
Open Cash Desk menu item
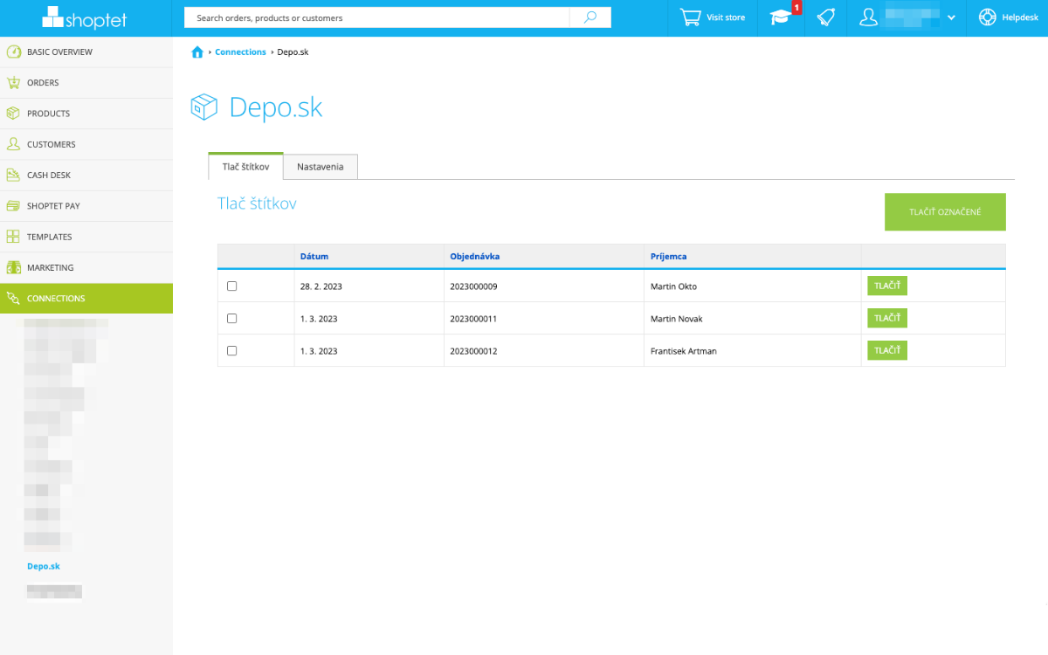pos(86,176)
